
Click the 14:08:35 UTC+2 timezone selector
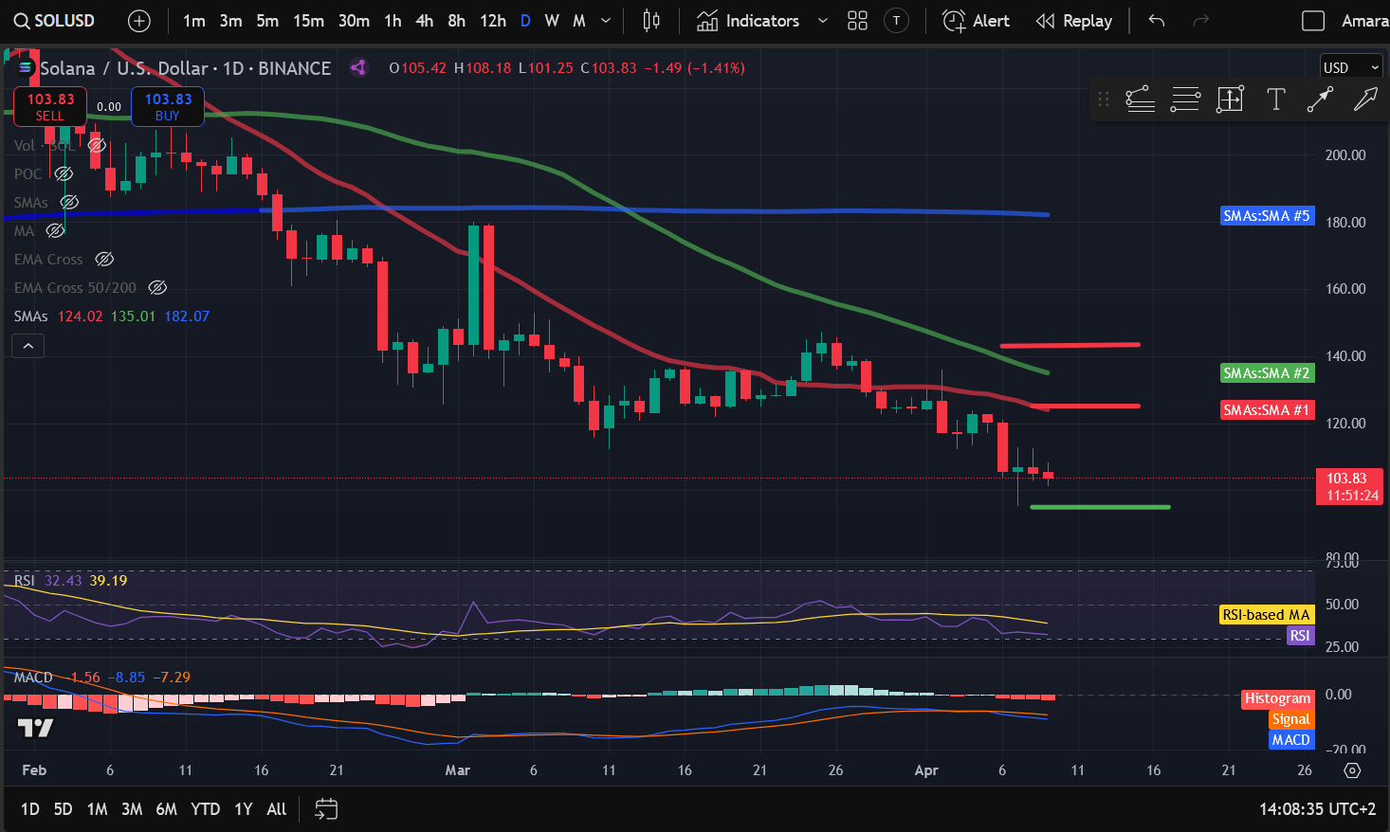point(1317,809)
